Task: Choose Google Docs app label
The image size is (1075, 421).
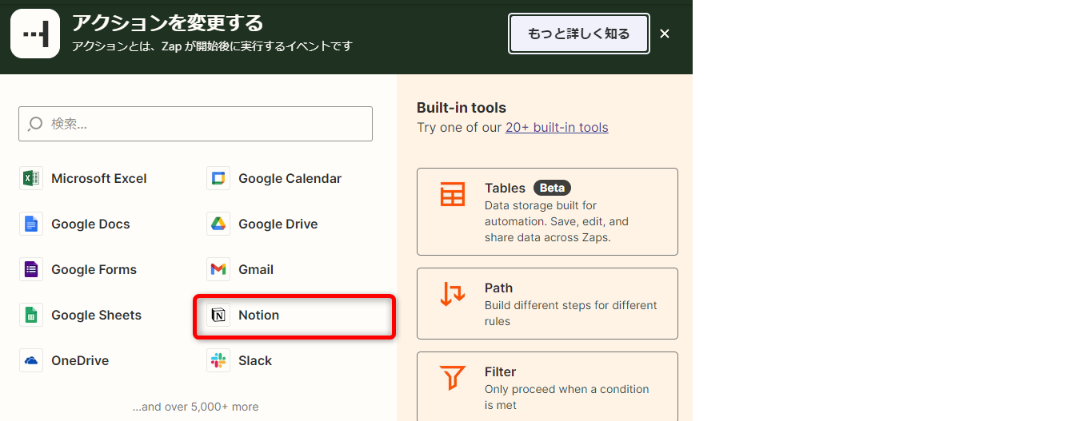Action: [90, 224]
